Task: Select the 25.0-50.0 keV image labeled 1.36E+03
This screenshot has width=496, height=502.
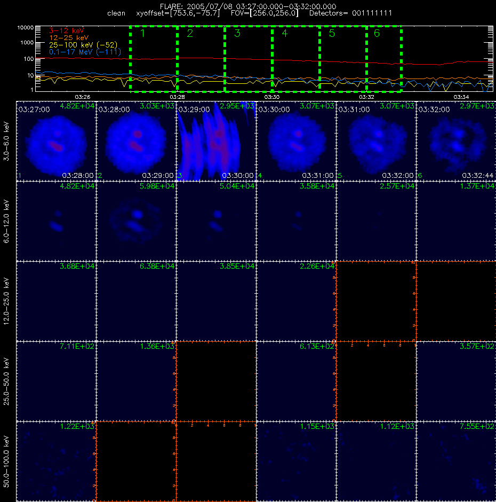Action: tap(136, 381)
